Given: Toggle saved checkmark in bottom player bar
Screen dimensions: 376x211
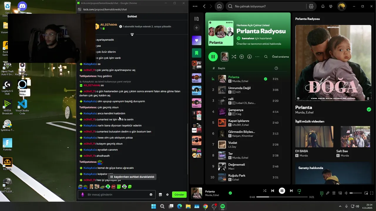Looking at the screenshot, I should click(230, 193).
